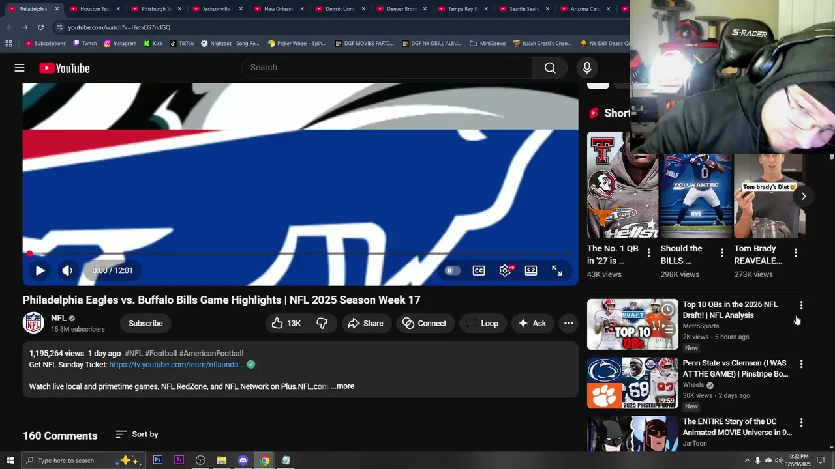The image size is (835, 469).
Task: Switch to Houston Texans browser tab
Action: click(x=95, y=9)
